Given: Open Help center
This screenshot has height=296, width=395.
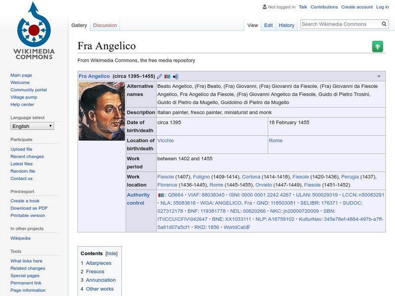Looking at the screenshot, I should [22, 105].
